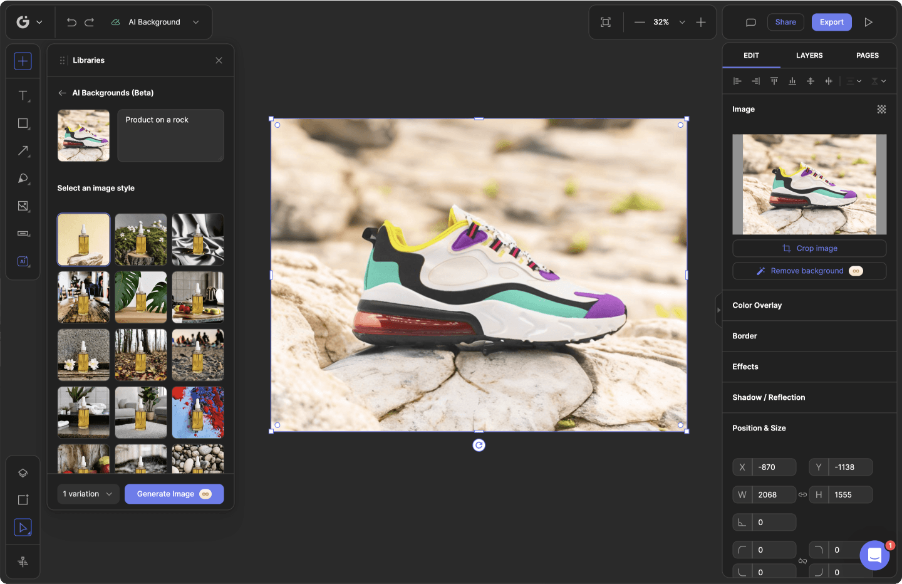Open the 32% zoom level dropdown

tap(669, 22)
